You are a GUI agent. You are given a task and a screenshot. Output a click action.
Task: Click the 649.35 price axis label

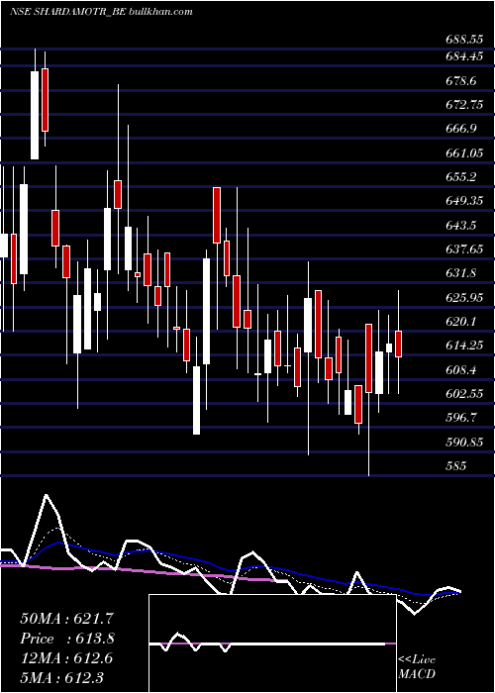point(463,201)
